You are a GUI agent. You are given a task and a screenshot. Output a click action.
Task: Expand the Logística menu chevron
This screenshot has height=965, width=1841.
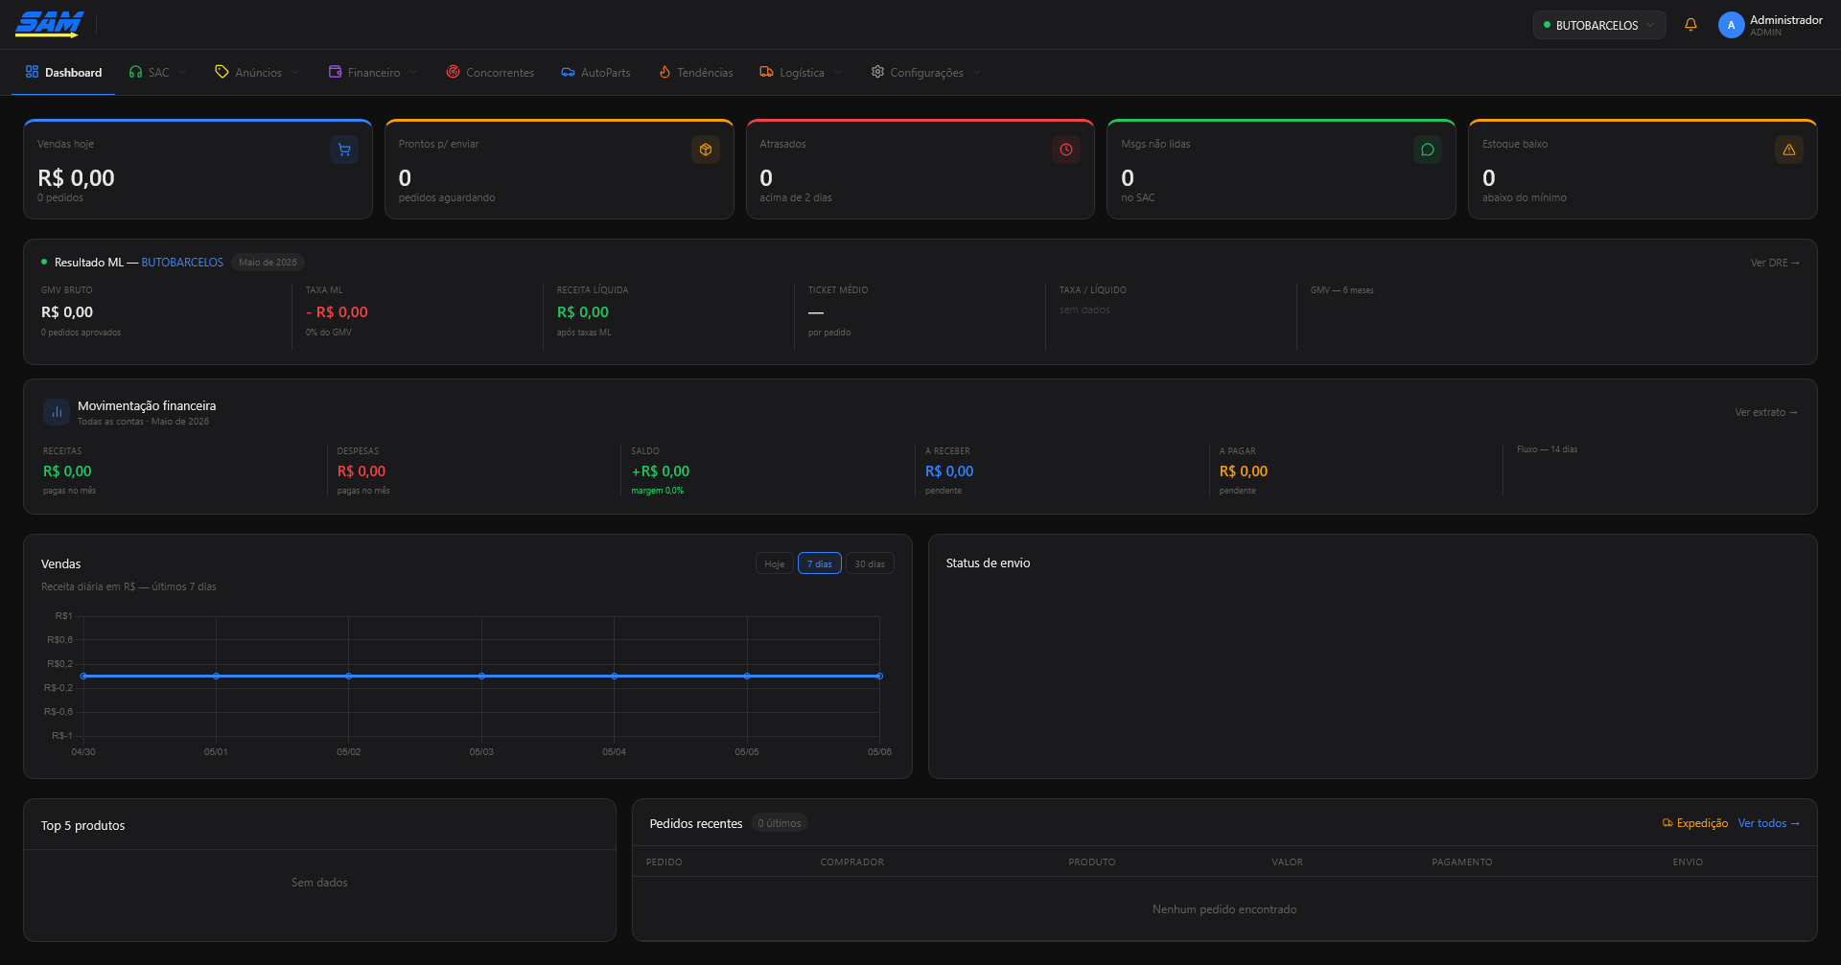(838, 72)
